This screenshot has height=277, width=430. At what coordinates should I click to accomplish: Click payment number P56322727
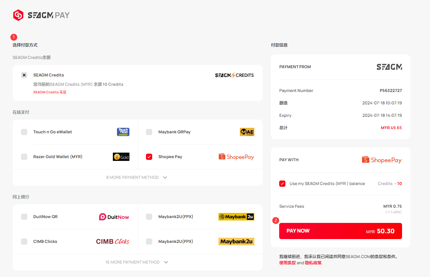(391, 91)
